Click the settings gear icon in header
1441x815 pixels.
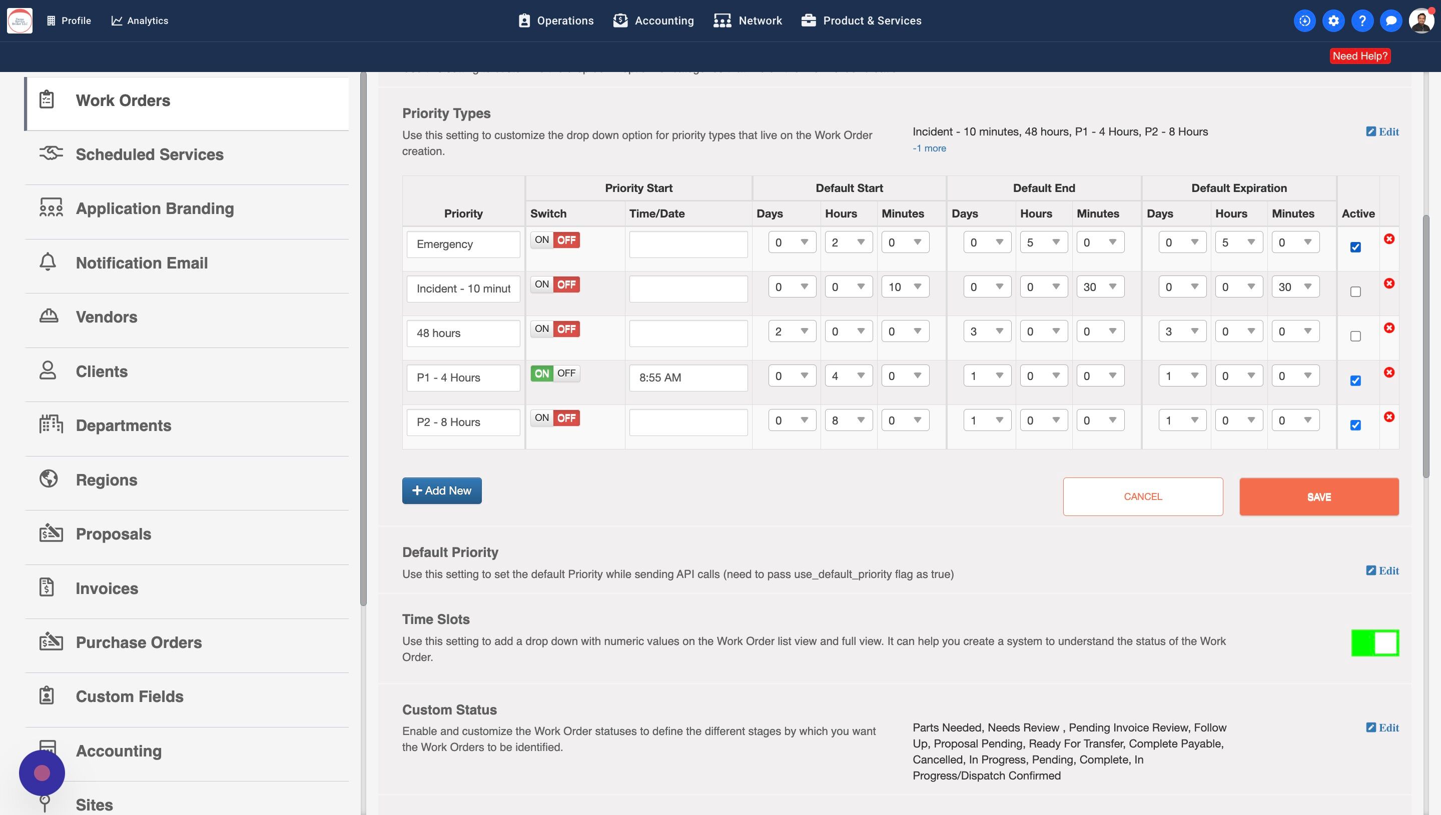click(1333, 20)
